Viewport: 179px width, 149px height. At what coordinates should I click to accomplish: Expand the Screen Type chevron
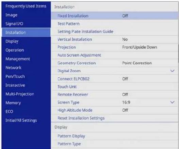(172, 102)
